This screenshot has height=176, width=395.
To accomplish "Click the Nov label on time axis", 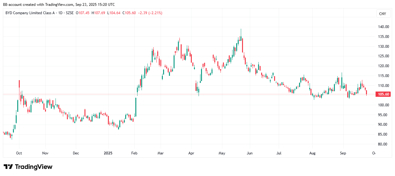I will (x=45, y=153).
